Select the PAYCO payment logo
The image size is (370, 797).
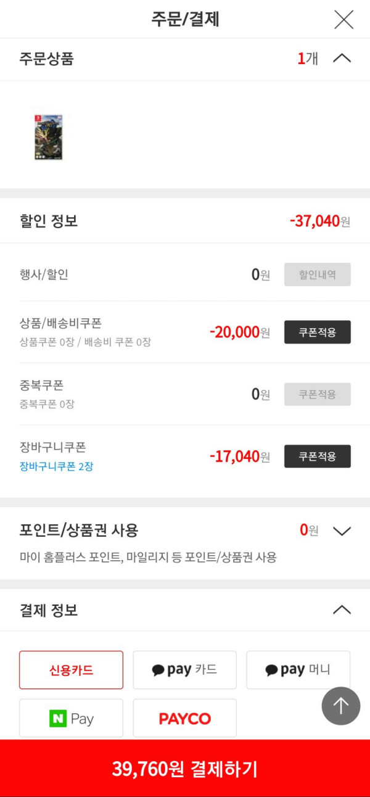click(x=185, y=718)
